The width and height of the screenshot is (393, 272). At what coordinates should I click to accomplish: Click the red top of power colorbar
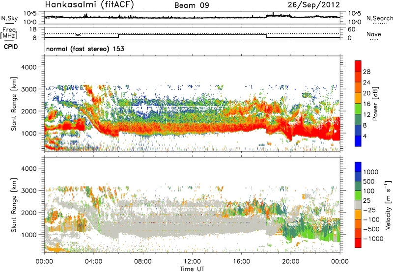[358, 66]
